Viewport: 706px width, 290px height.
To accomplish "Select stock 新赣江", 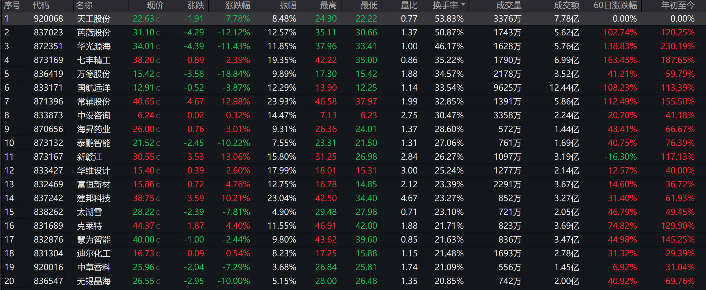I will [x=89, y=157].
